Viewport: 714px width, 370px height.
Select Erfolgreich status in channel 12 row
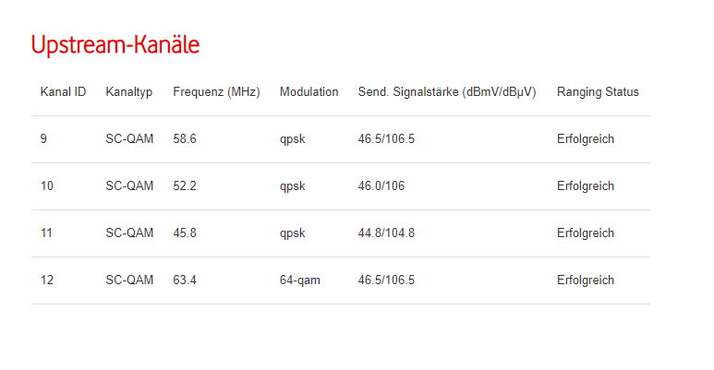(586, 280)
